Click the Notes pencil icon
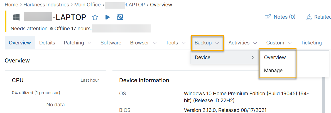331x113 pixels. tap(268, 17)
